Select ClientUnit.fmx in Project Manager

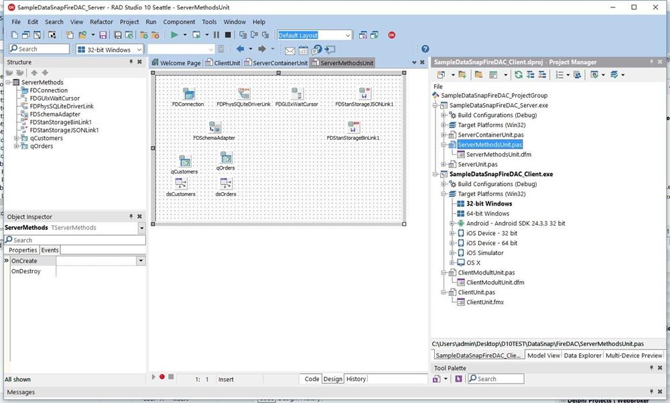(x=485, y=302)
